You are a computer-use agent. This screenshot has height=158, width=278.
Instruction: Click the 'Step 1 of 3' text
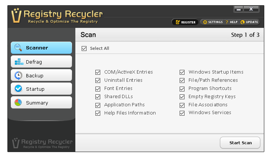pos(245,35)
